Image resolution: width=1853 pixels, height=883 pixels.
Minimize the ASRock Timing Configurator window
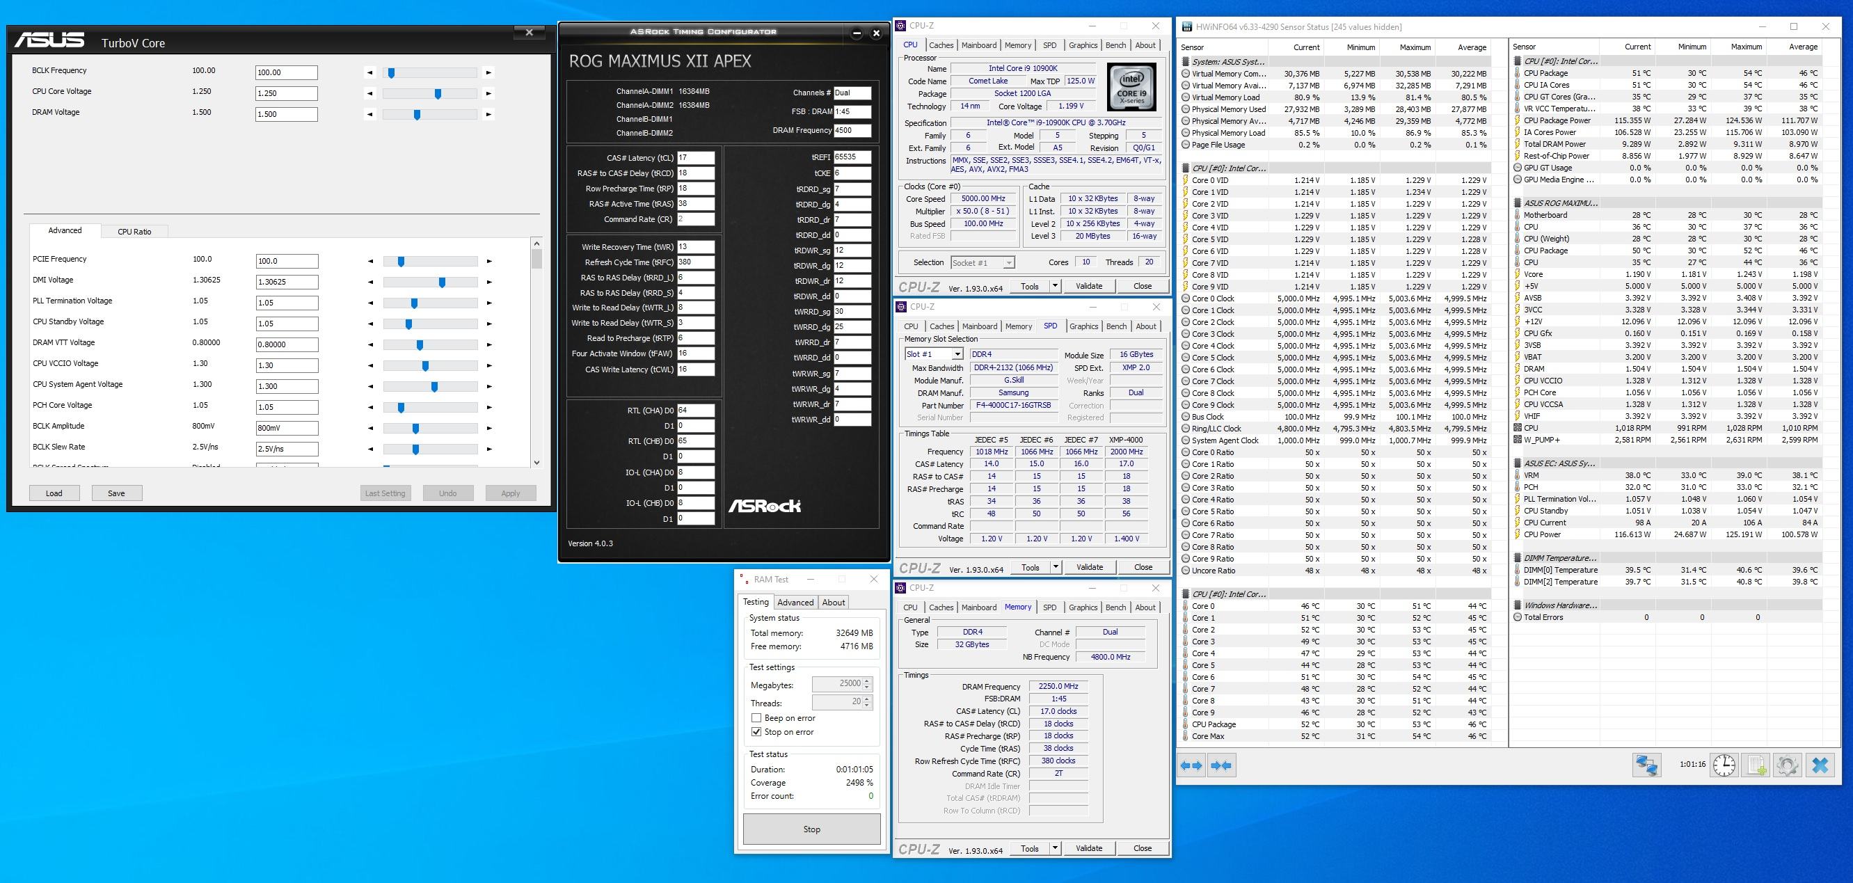pos(857,33)
